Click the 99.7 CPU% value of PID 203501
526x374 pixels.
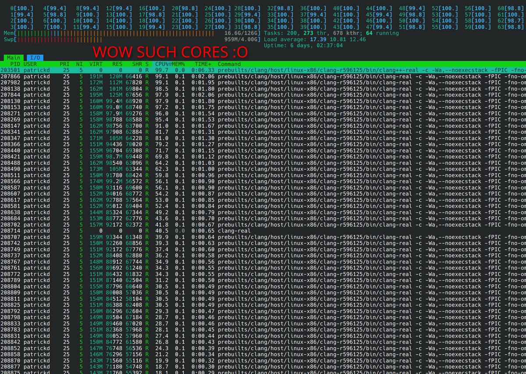point(161,70)
